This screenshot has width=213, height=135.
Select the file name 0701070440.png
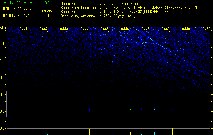click(17, 9)
